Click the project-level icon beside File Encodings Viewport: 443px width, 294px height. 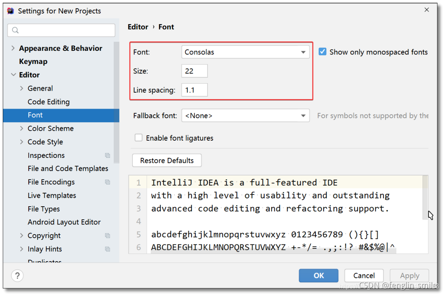(x=107, y=182)
